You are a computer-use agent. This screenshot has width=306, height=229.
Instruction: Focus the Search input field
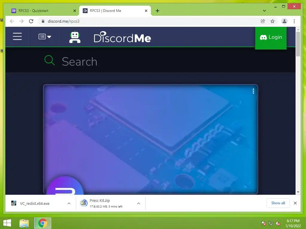pyautogui.click(x=150, y=61)
